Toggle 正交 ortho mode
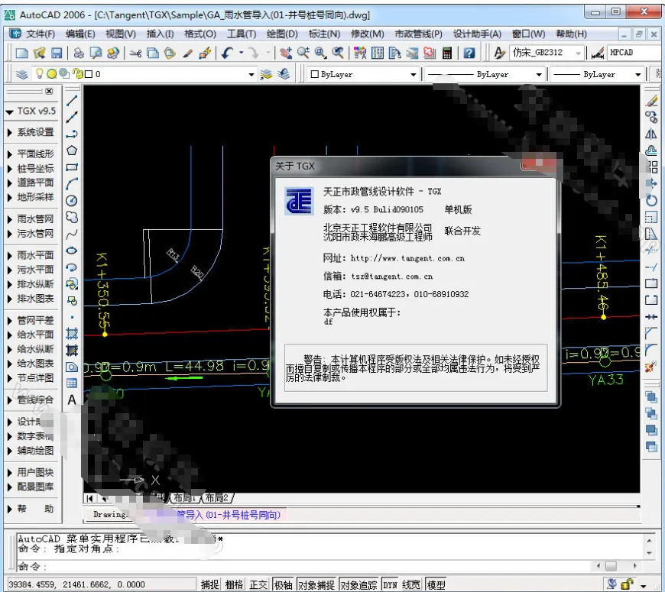The width and height of the screenshot is (665, 592). (258, 585)
